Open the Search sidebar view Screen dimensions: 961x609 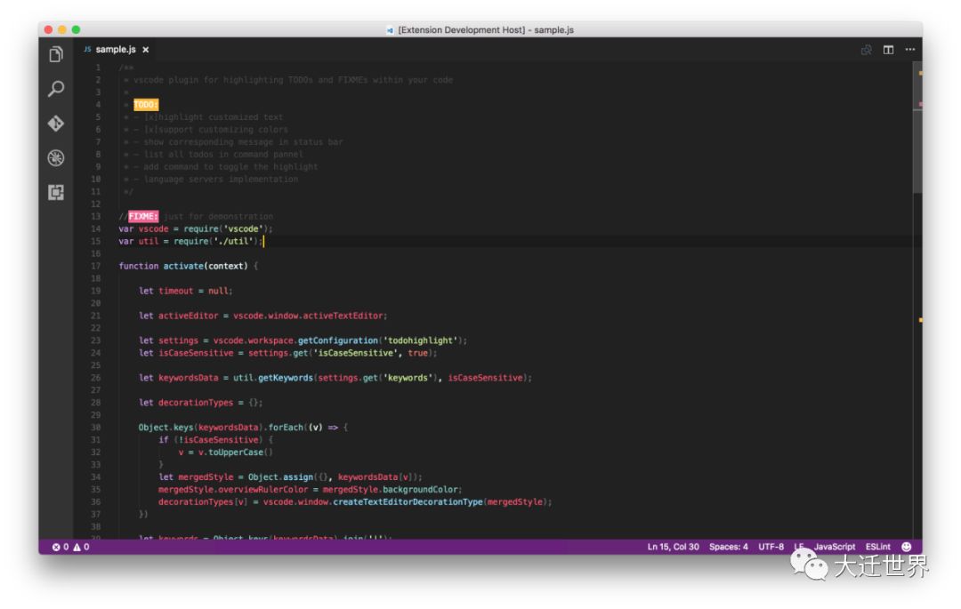pyautogui.click(x=56, y=89)
